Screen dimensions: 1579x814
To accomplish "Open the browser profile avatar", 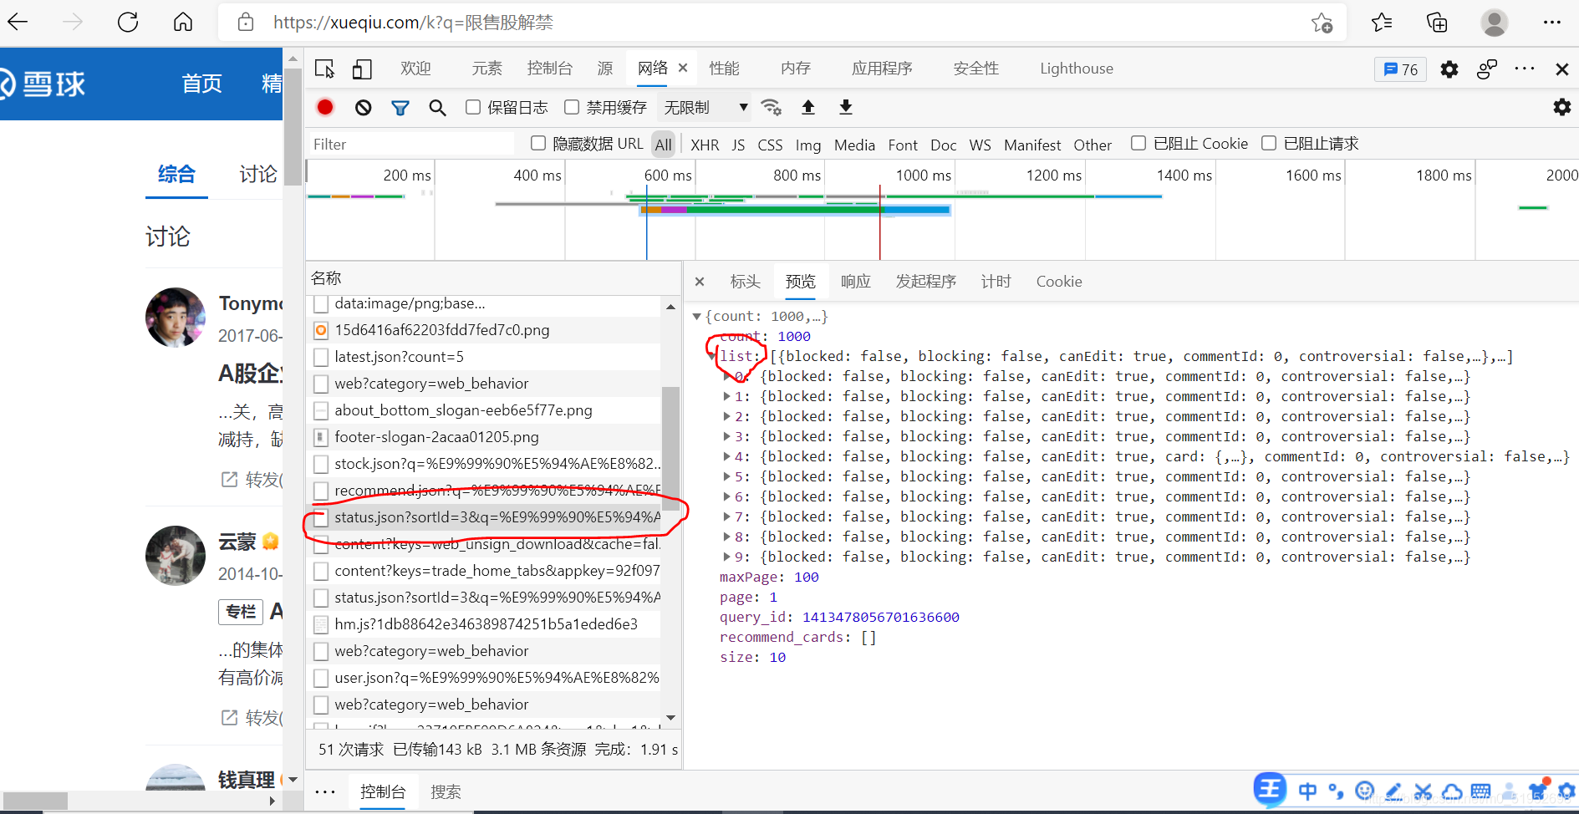I will (1494, 23).
